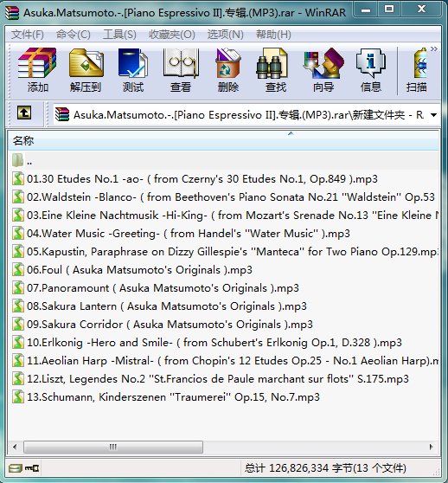The height and width of the screenshot is (483, 448).
Task: Open the 文件(F) menu
Action: click(x=28, y=35)
